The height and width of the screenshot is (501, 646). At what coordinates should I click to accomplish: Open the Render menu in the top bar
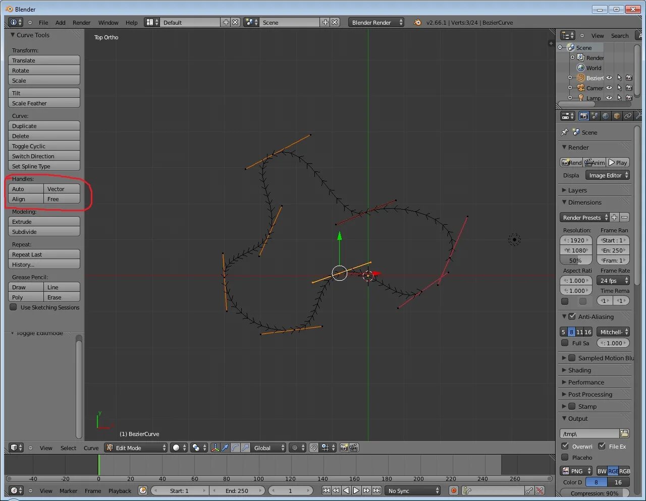(81, 22)
